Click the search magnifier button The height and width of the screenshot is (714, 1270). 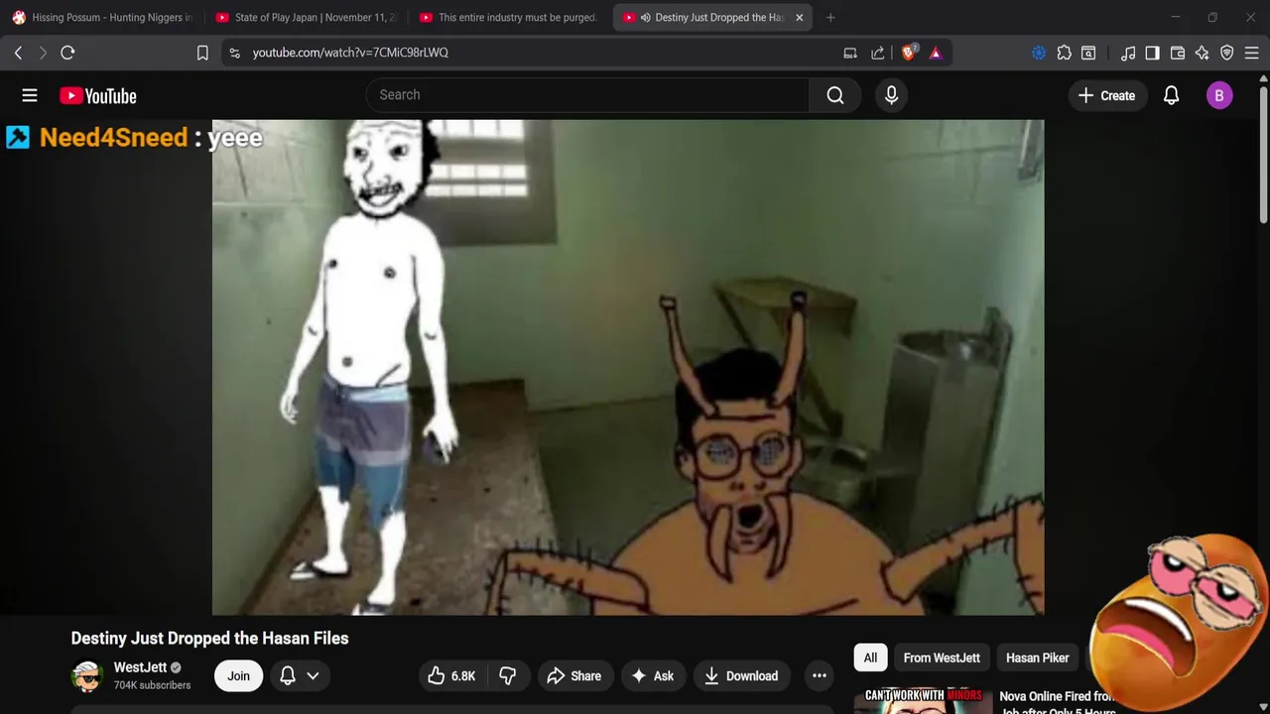coord(835,95)
